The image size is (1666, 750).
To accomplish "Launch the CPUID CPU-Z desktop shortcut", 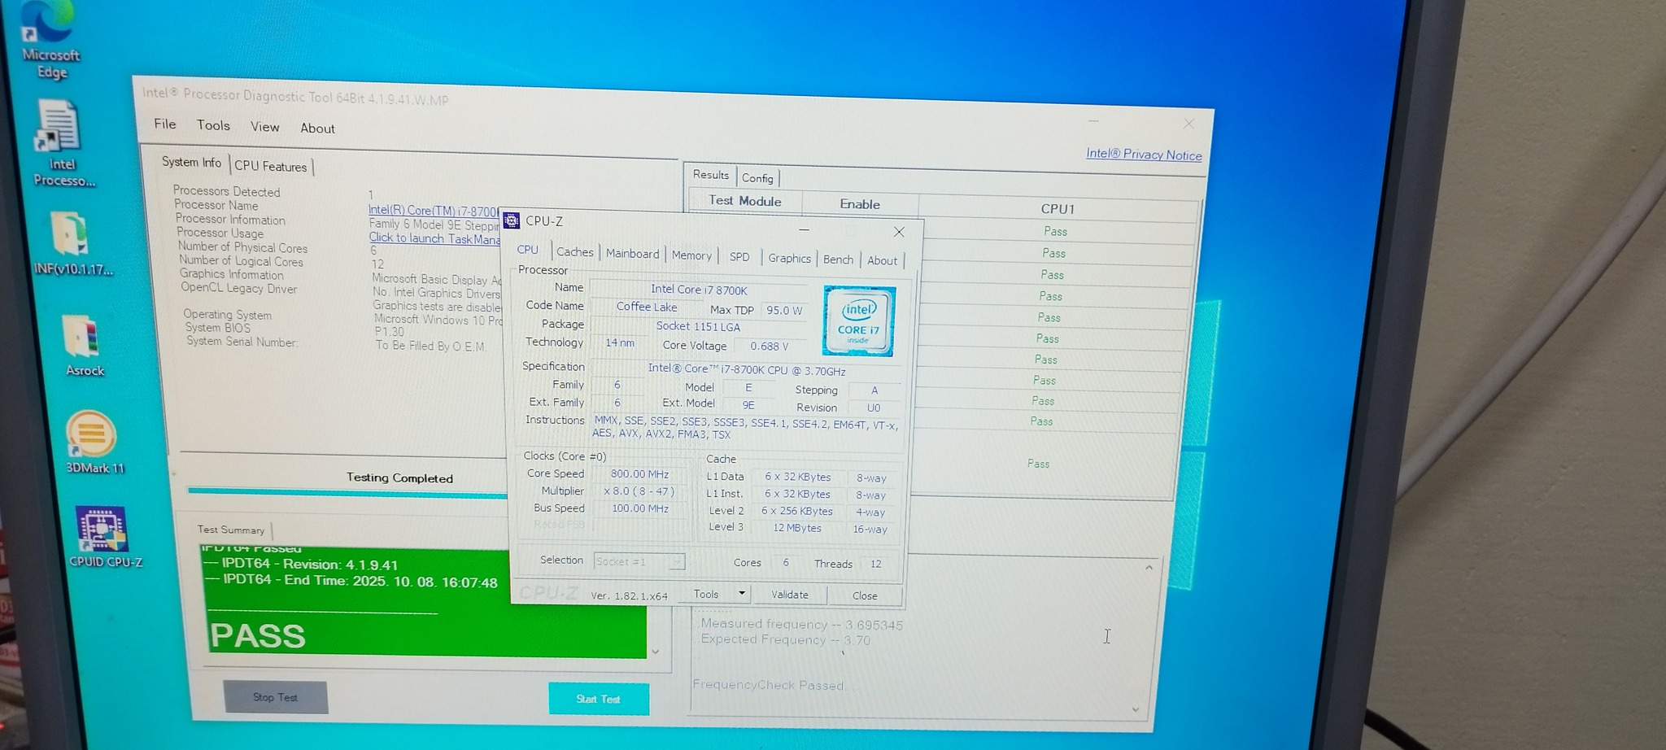I will [x=103, y=537].
